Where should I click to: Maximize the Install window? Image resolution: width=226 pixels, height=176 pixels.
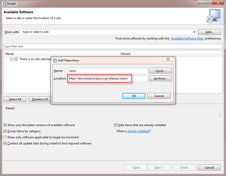(208, 3)
